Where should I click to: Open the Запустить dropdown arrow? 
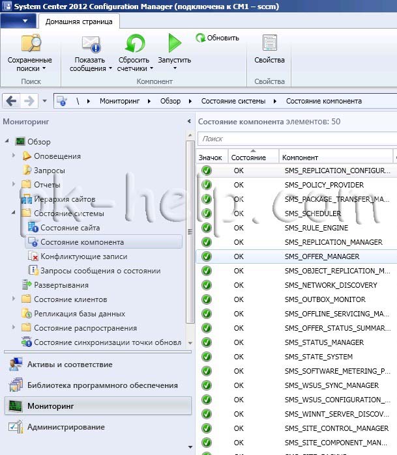(x=175, y=68)
